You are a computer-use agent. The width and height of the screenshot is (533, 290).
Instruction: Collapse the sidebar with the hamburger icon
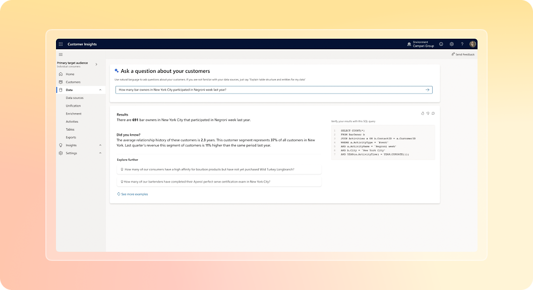(61, 54)
